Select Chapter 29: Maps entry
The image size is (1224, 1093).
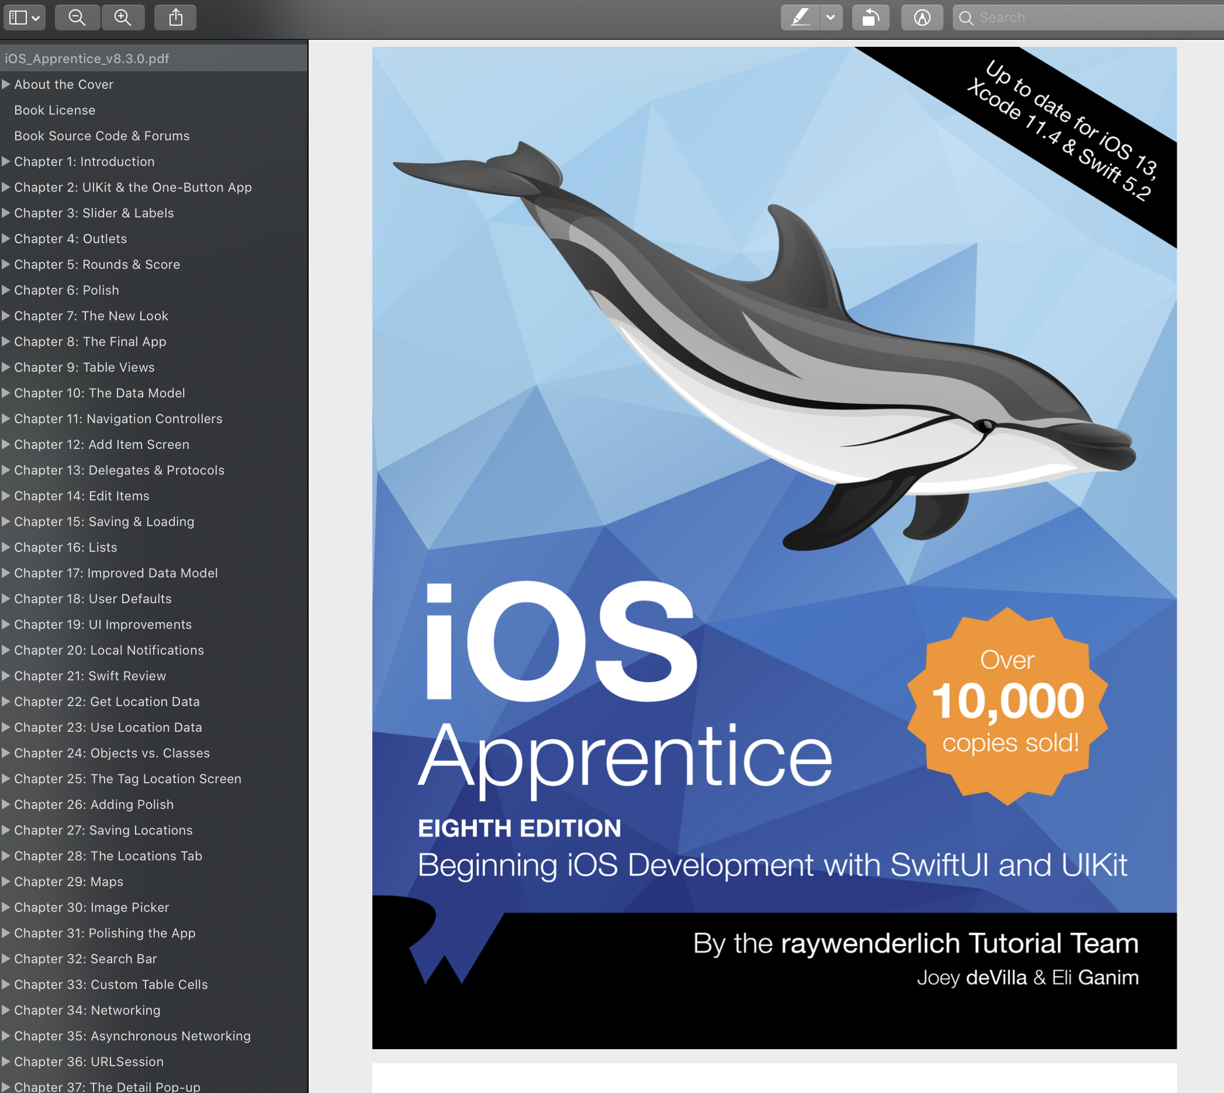tap(70, 881)
